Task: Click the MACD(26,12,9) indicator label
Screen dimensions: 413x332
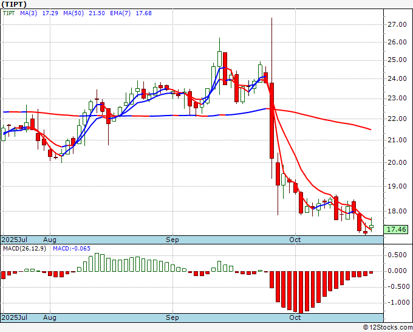Action: [x=24, y=249]
